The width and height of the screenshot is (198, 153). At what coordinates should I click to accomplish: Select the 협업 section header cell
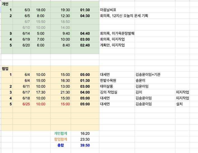click(x=7, y=69)
